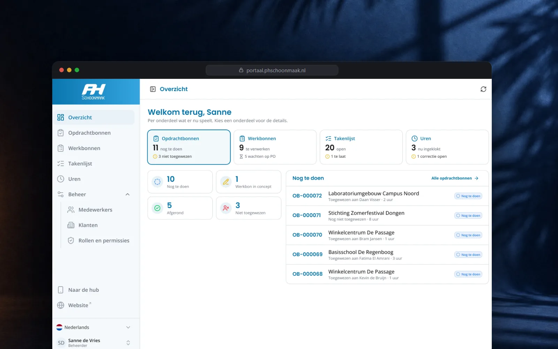Follow the Alle opdrachtbonnen link
This screenshot has height=349, width=558.
click(x=455, y=178)
